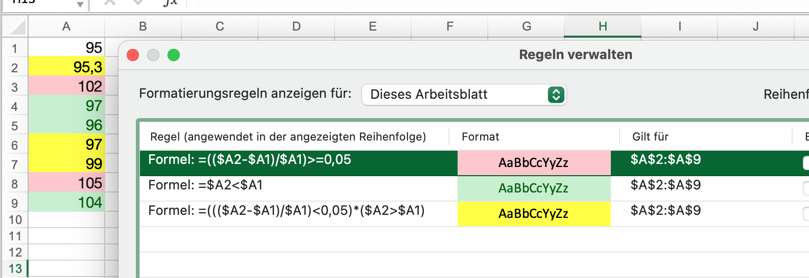This screenshot has width=809, height=278.
Task: Click row header 13
Action: pos(15,268)
